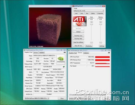This screenshot has height=105, width=135.
Task: Click the Core minus button at the slider bottom
Action: [92, 42]
